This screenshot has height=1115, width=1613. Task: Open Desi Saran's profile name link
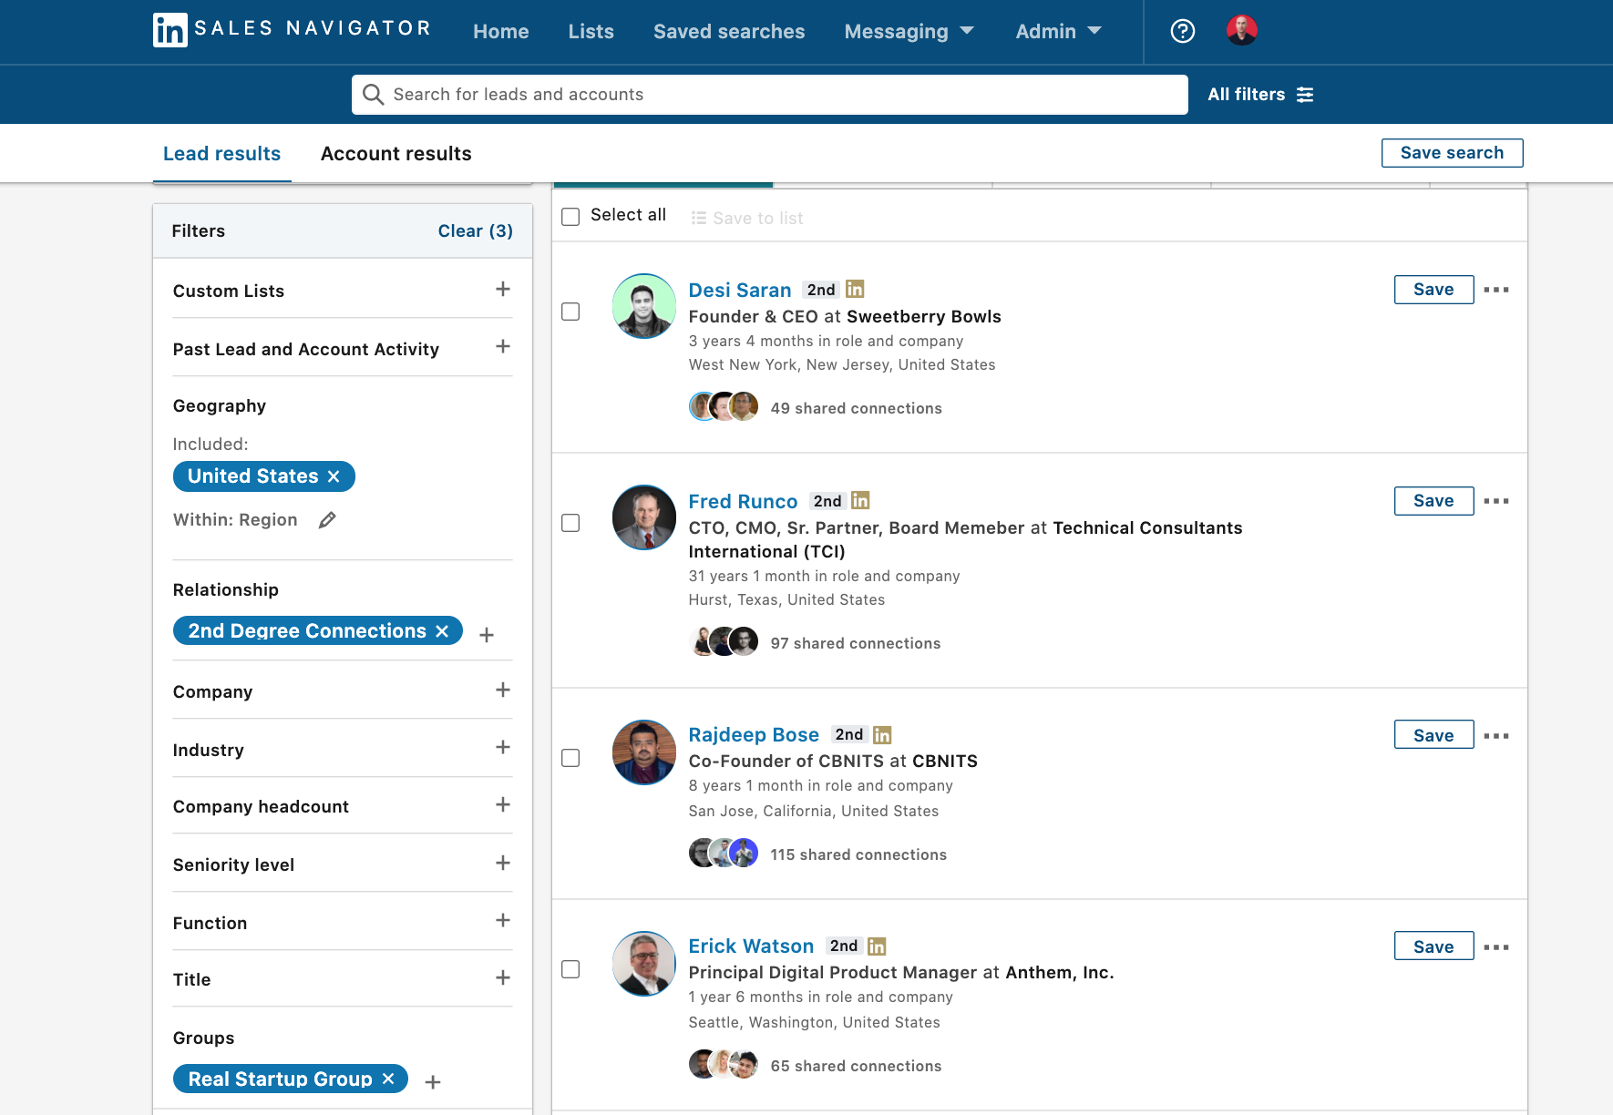coord(739,290)
